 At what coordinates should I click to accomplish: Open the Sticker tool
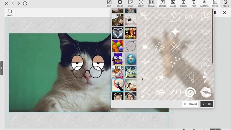point(162,4)
